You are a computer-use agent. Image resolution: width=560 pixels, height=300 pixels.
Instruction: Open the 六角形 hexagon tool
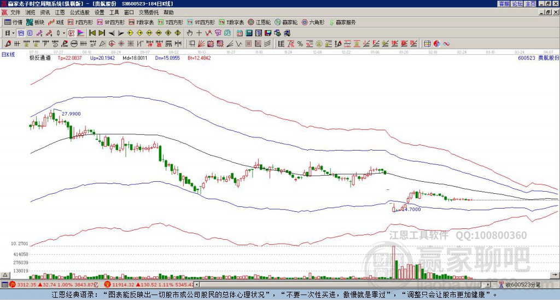pyautogui.click(x=313, y=22)
